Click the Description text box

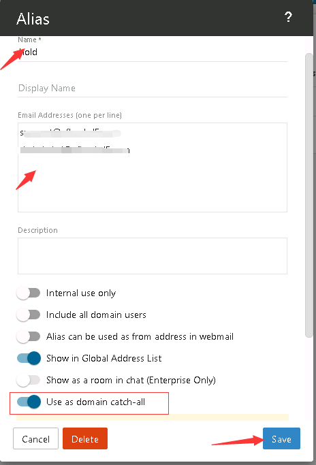(153, 255)
